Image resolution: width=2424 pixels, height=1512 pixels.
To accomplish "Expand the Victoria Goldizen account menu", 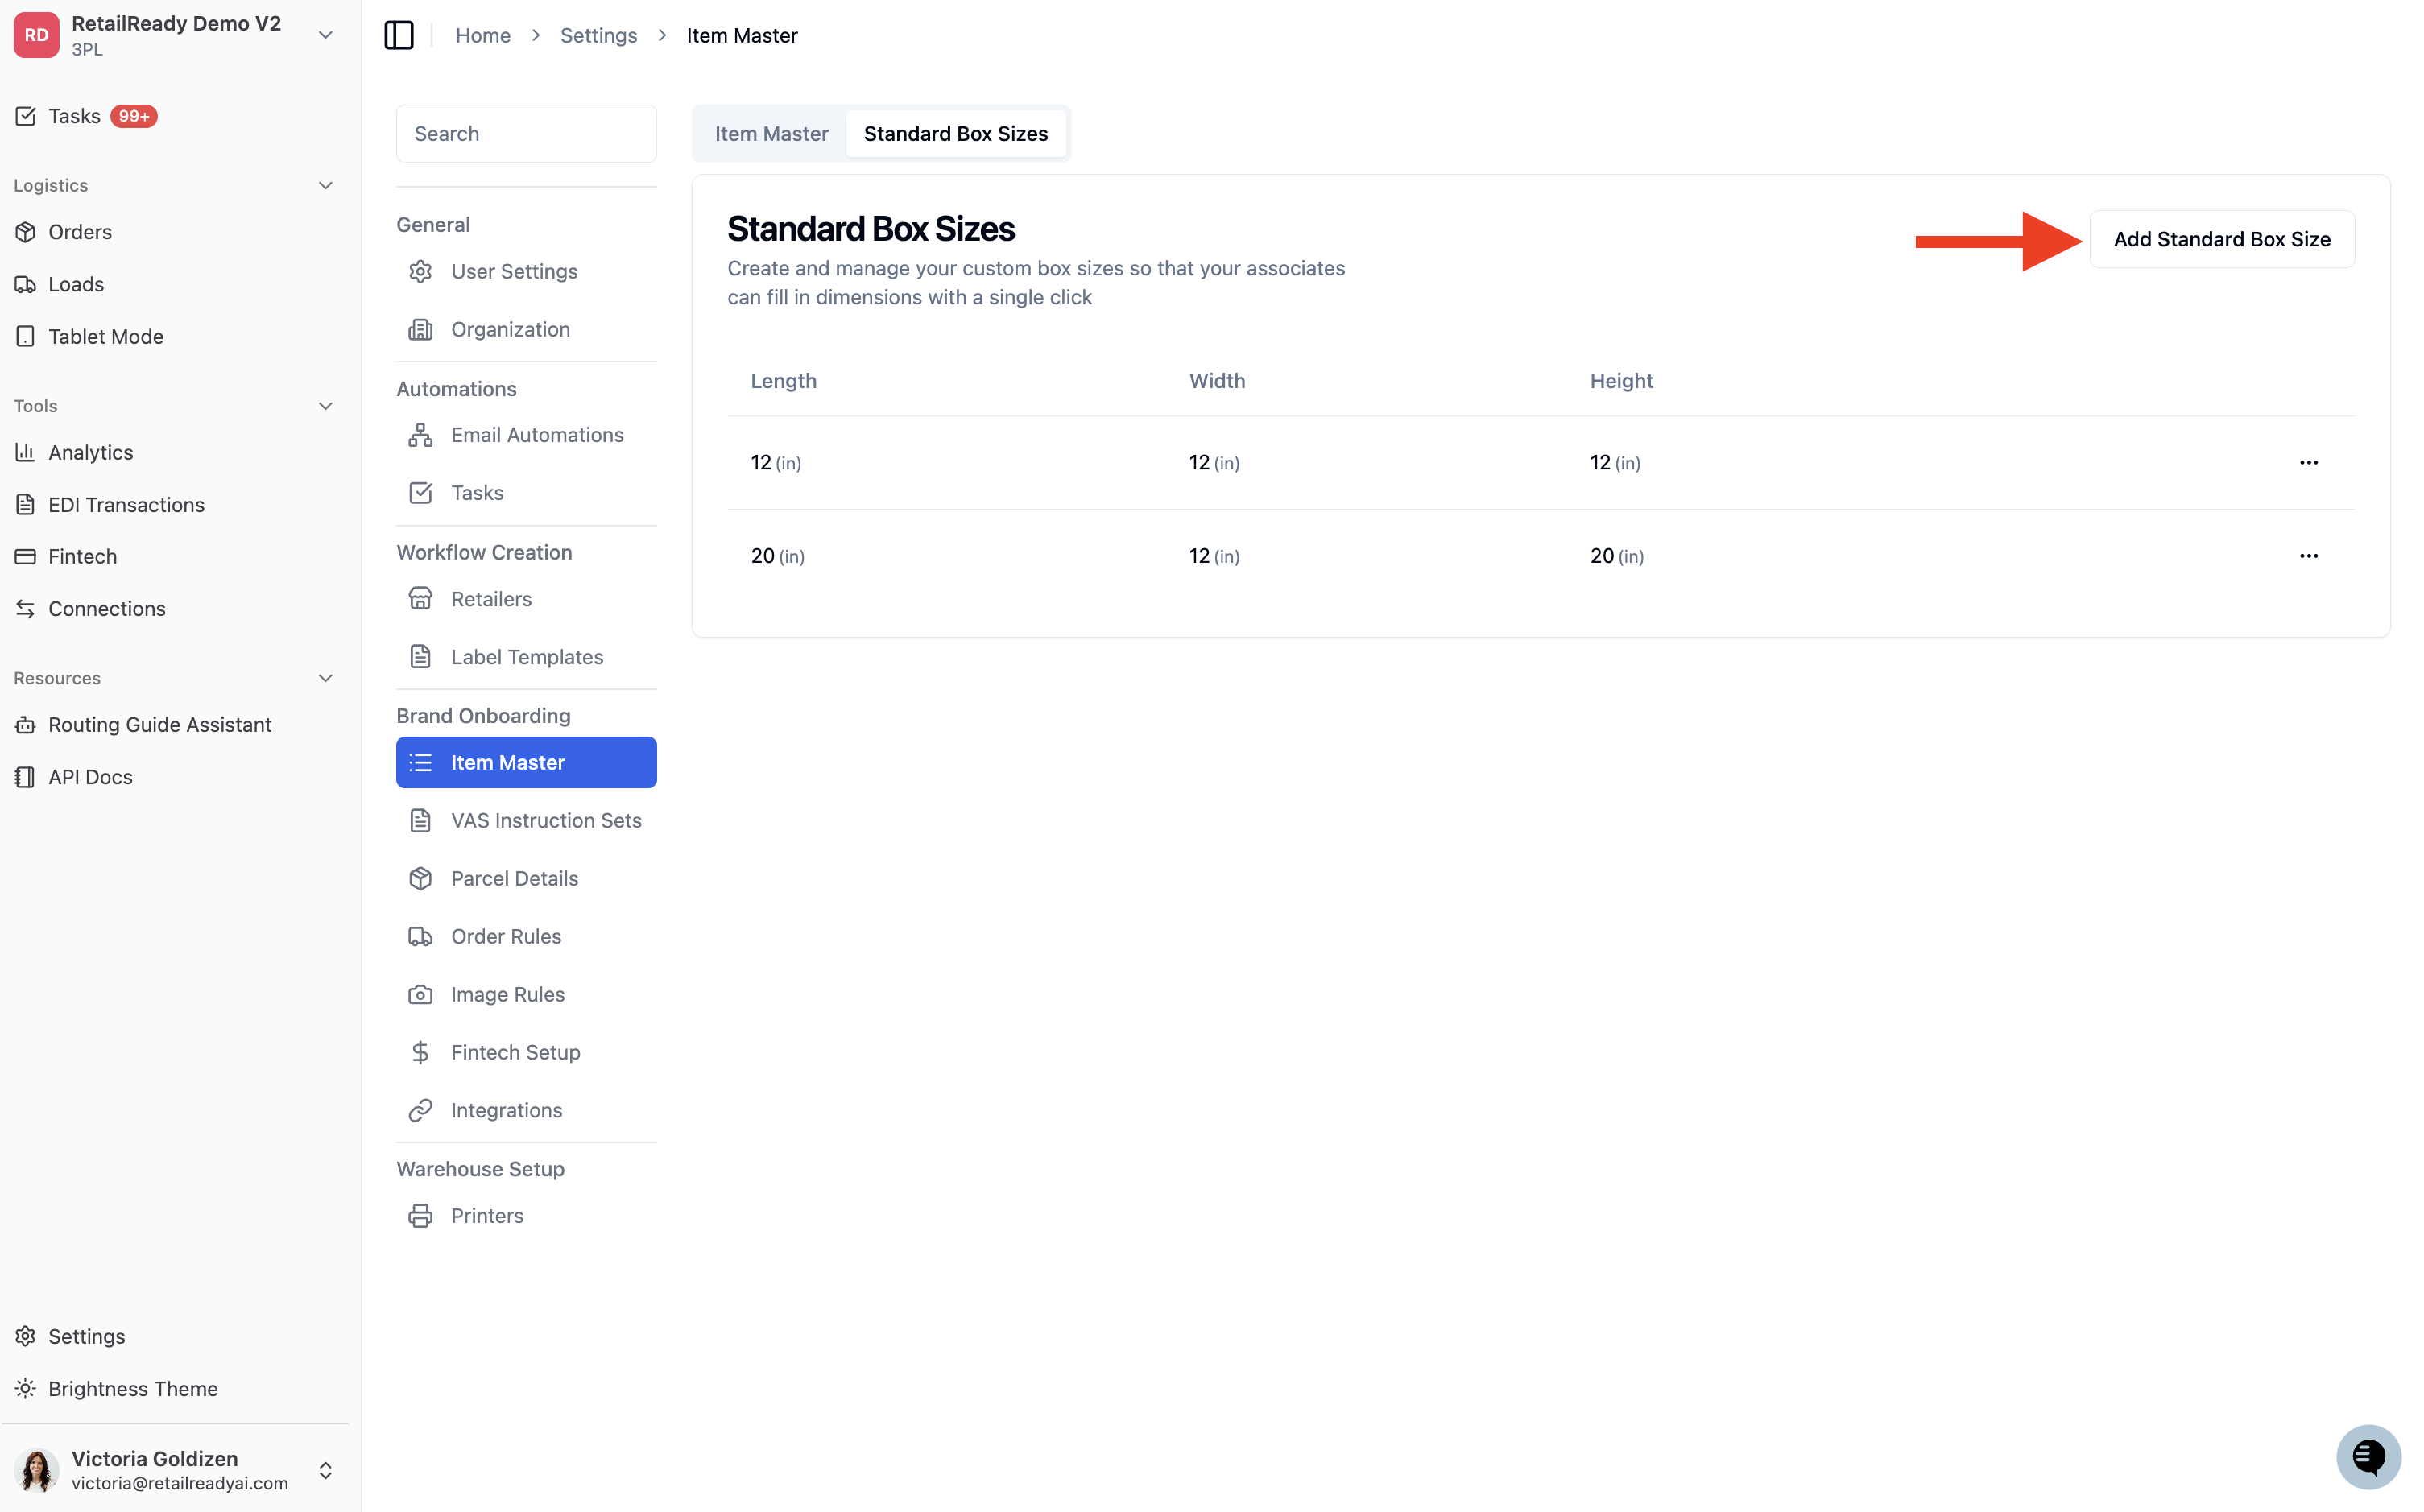I will pyautogui.click(x=325, y=1470).
